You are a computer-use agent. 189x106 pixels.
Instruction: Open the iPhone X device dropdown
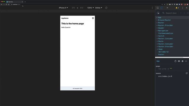click(63, 8)
